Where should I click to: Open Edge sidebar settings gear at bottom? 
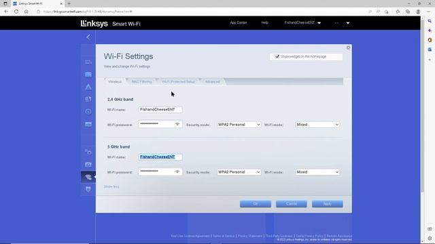click(x=430, y=238)
